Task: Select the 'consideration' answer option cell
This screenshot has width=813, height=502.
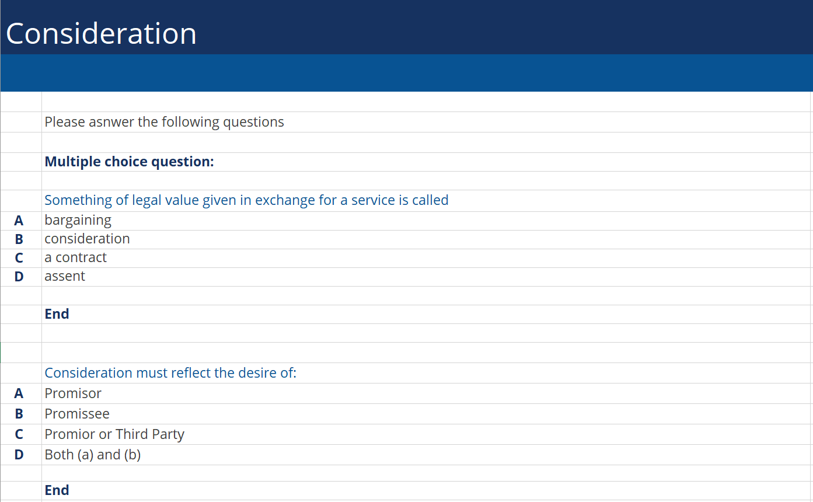Action: point(87,239)
